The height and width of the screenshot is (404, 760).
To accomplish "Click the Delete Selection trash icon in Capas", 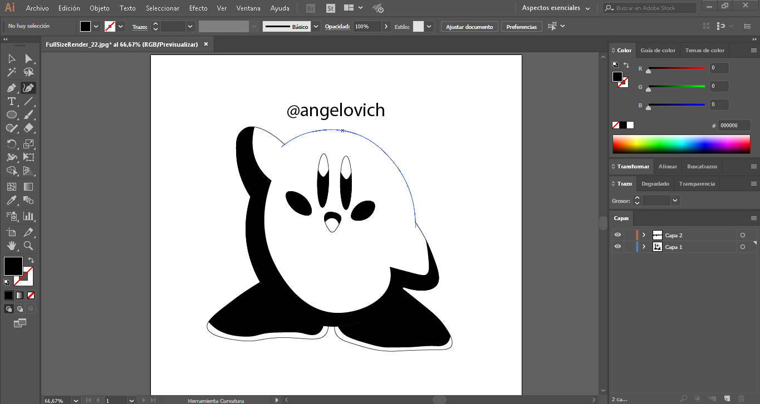I will click(741, 398).
